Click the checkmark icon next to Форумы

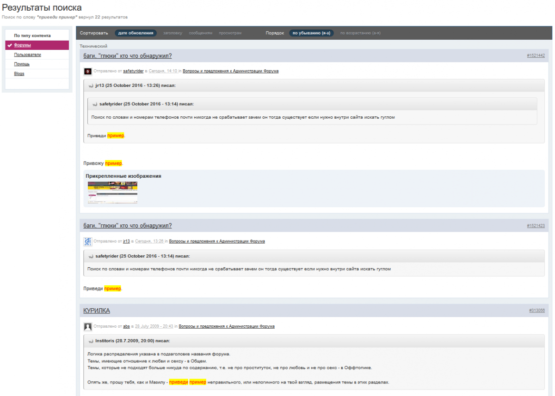click(x=10, y=45)
